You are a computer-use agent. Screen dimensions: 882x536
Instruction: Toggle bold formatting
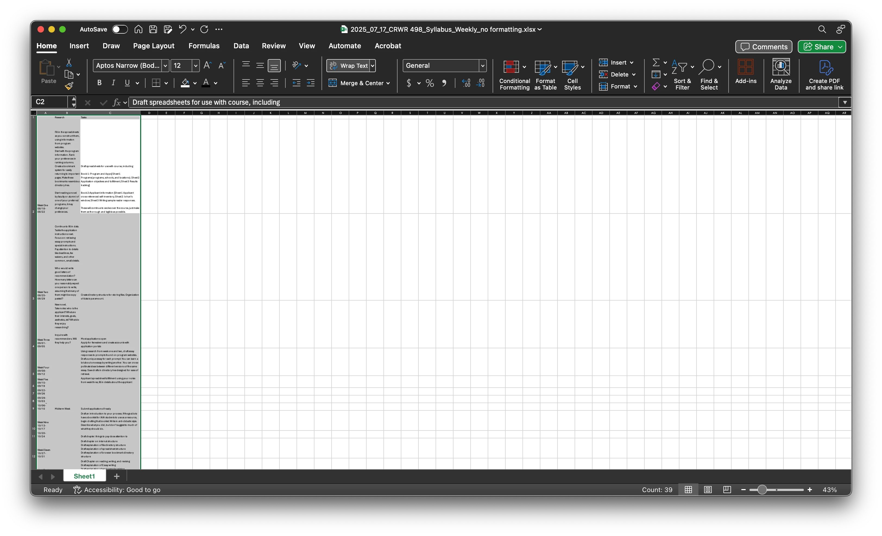(99, 83)
